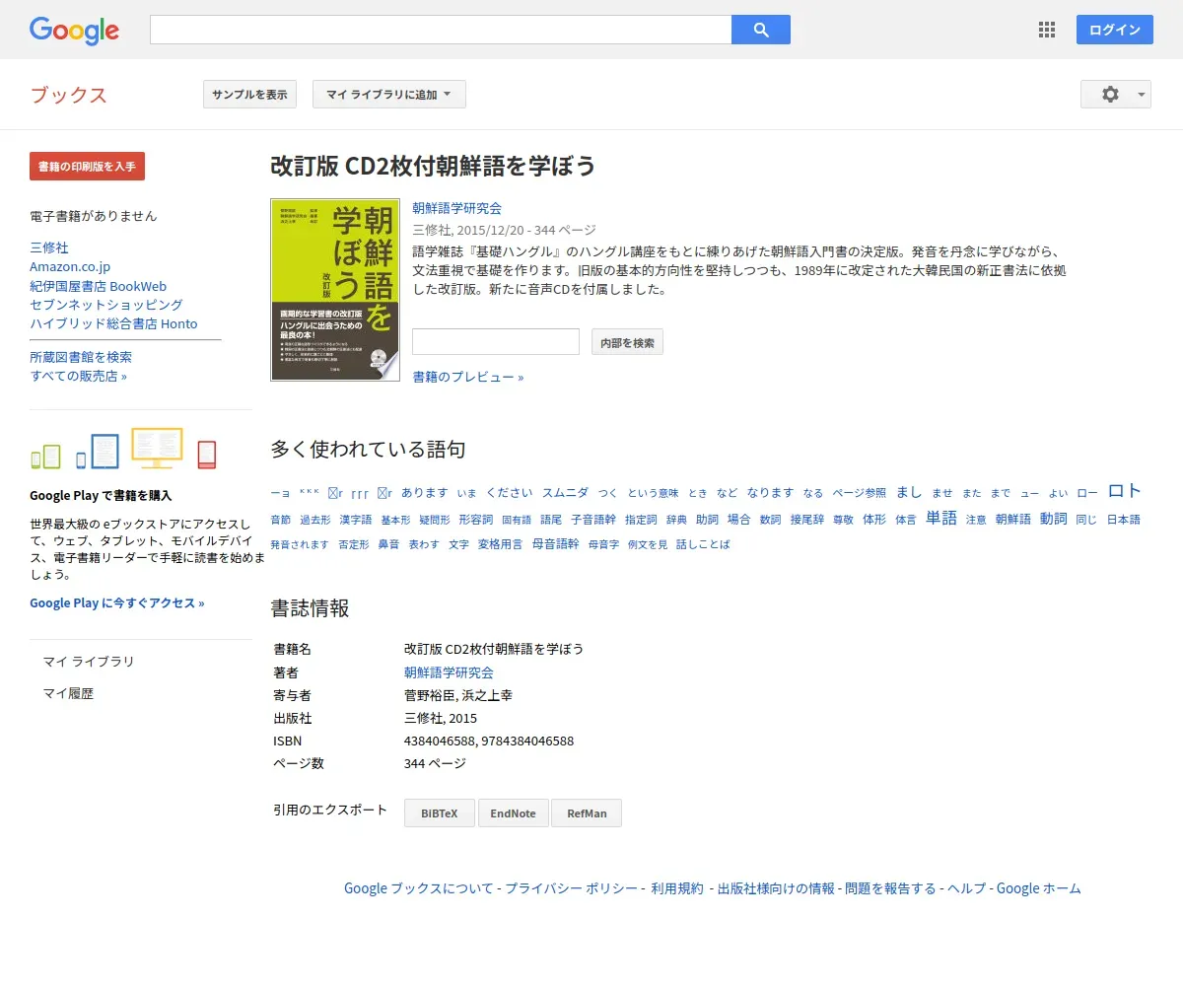The height and width of the screenshot is (989, 1183).
Task: Click Google Play に今すぐアクセス link
Action: pyautogui.click(x=117, y=602)
